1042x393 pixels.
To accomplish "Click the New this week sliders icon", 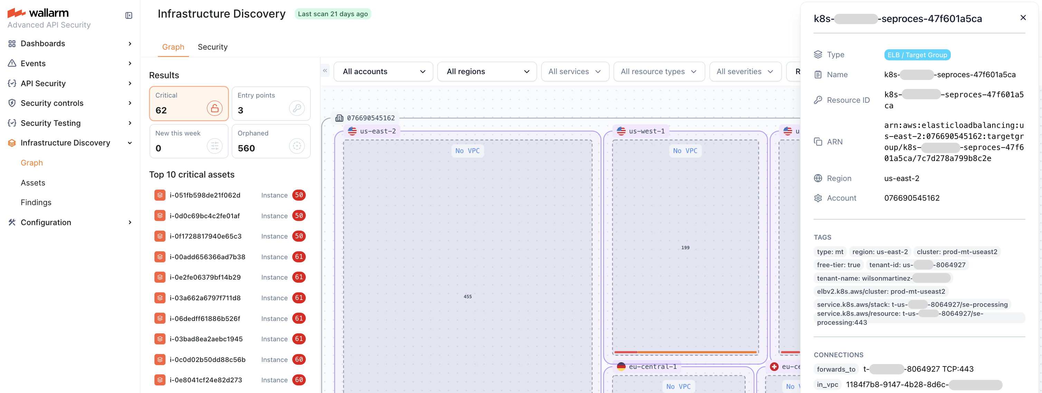I will click(x=215, y=146).
